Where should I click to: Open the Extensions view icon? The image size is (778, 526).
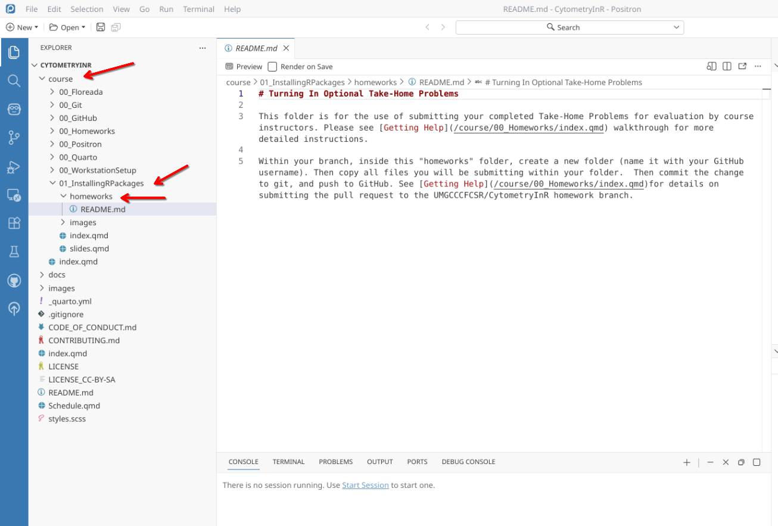point(14,223)
